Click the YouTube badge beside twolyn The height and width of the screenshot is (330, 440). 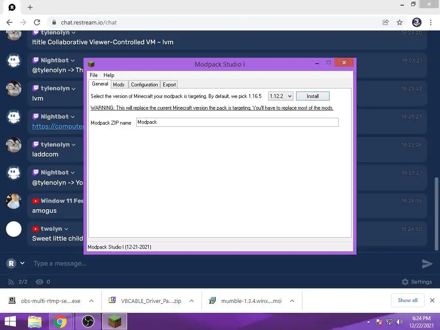35,229
